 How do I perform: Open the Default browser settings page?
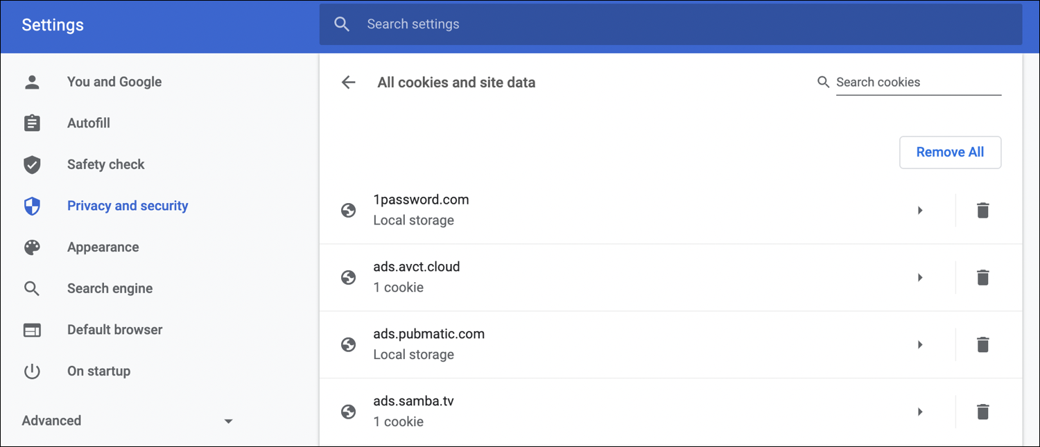[114, 329]
